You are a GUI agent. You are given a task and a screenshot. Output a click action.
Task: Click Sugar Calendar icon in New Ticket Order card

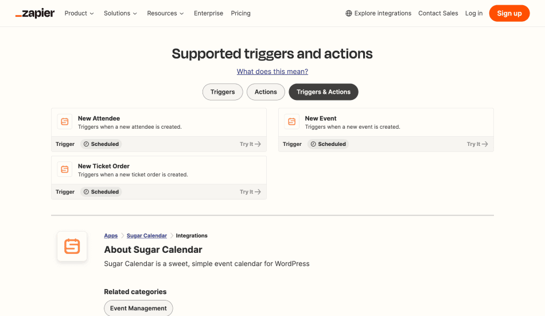(65, 169)
